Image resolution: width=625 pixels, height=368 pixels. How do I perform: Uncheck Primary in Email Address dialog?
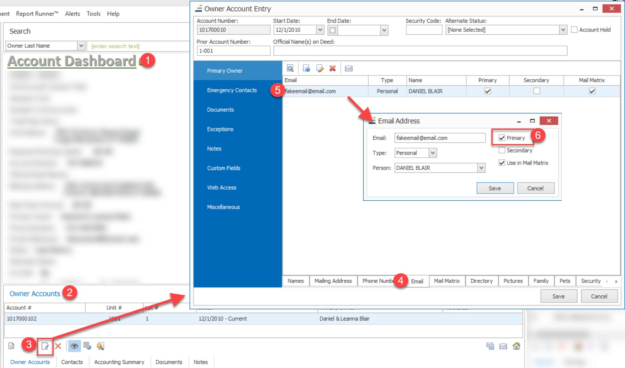[x=502, y=138]
